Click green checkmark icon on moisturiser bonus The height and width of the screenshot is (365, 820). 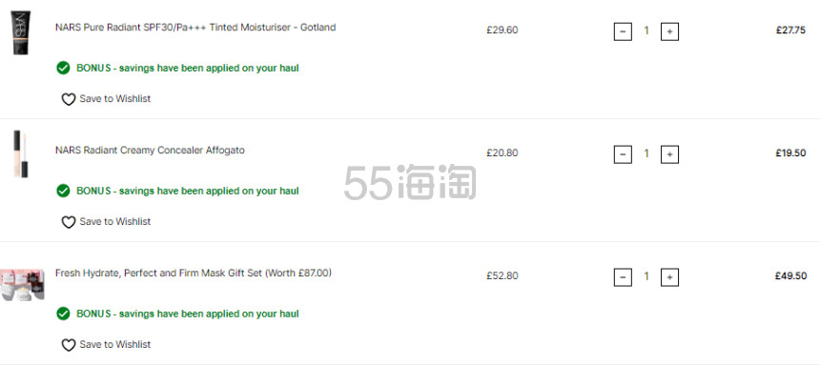[63, 68]
